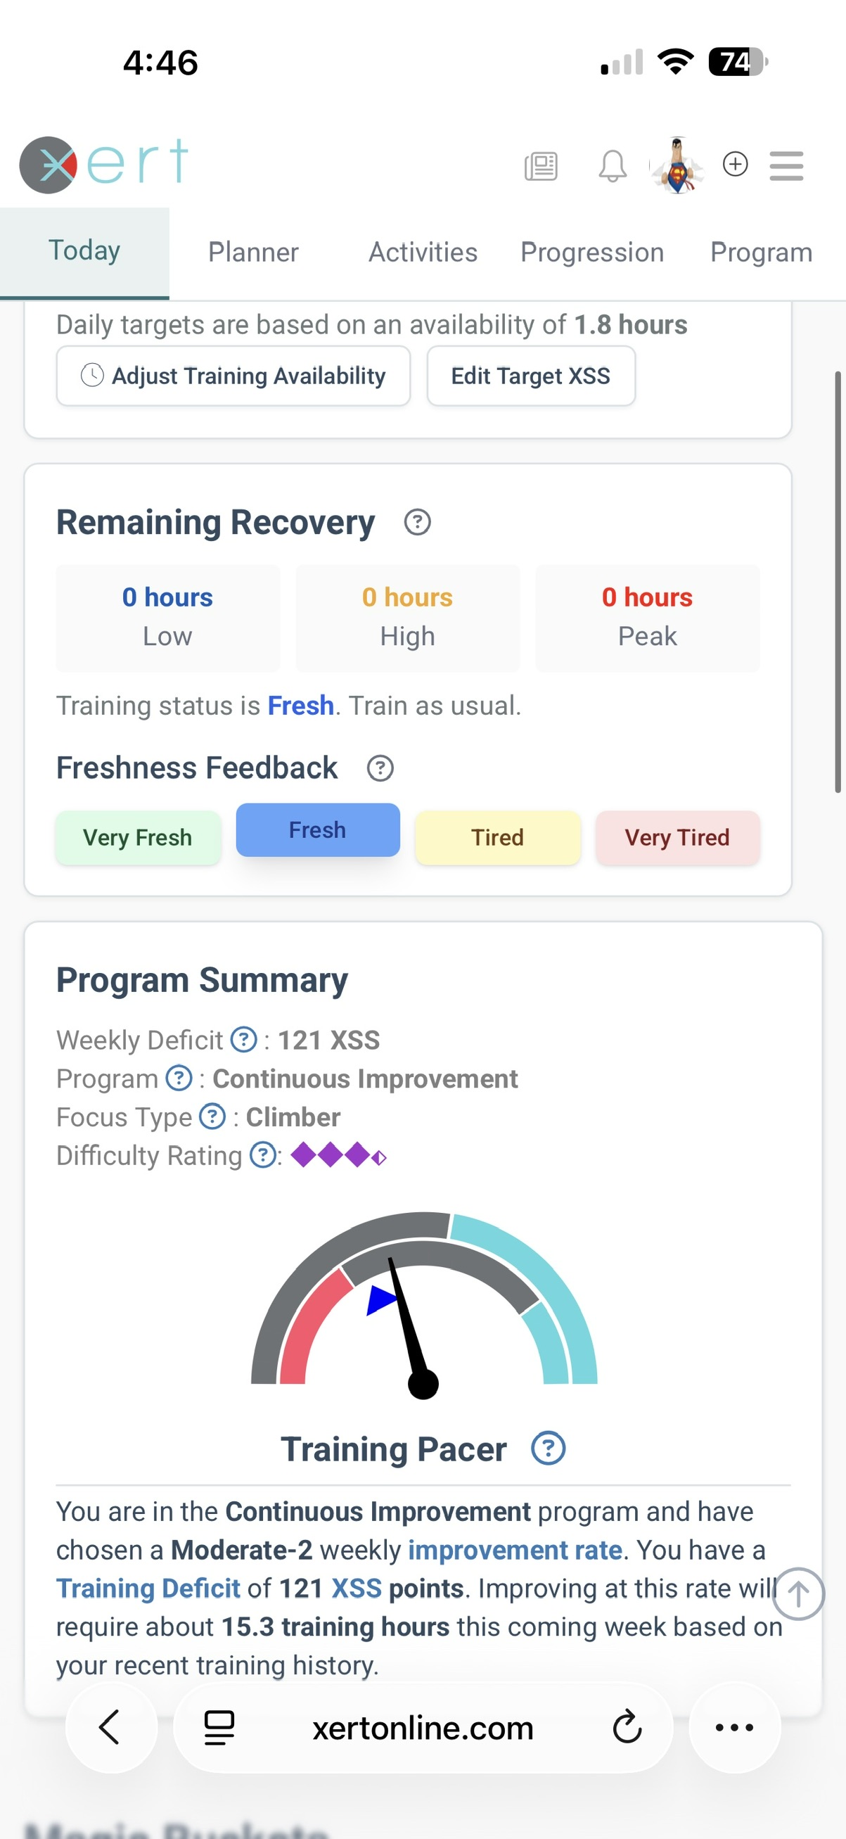Viewport: 846px width, 1839px height.
Task: Select Very Tired freshness feedback
Action: click(677, 837)
